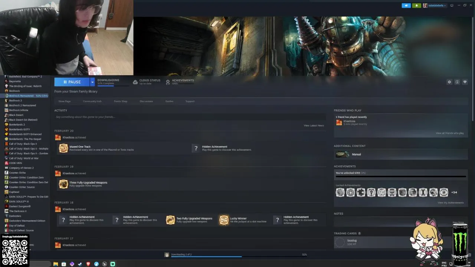Viewport: 475px width, 267px height.
Task: Click the February 20 Hidden Achievement question icon
Action: (196, 148)
